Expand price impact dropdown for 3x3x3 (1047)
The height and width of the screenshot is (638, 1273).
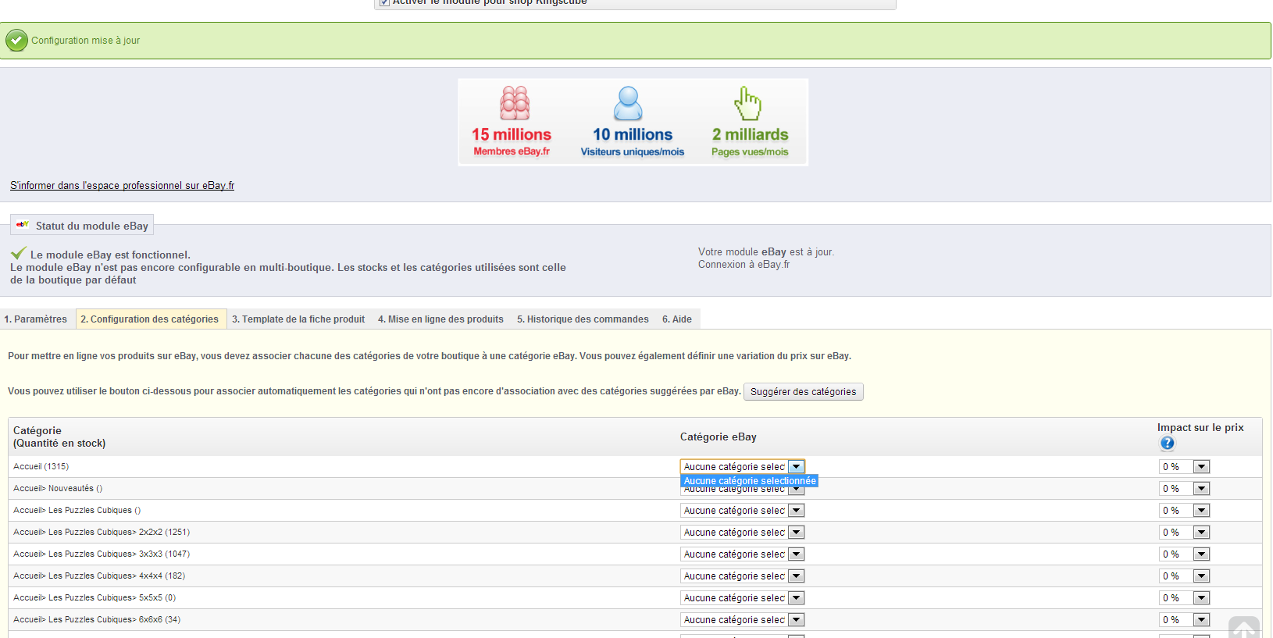click(x=1184, y=554)
